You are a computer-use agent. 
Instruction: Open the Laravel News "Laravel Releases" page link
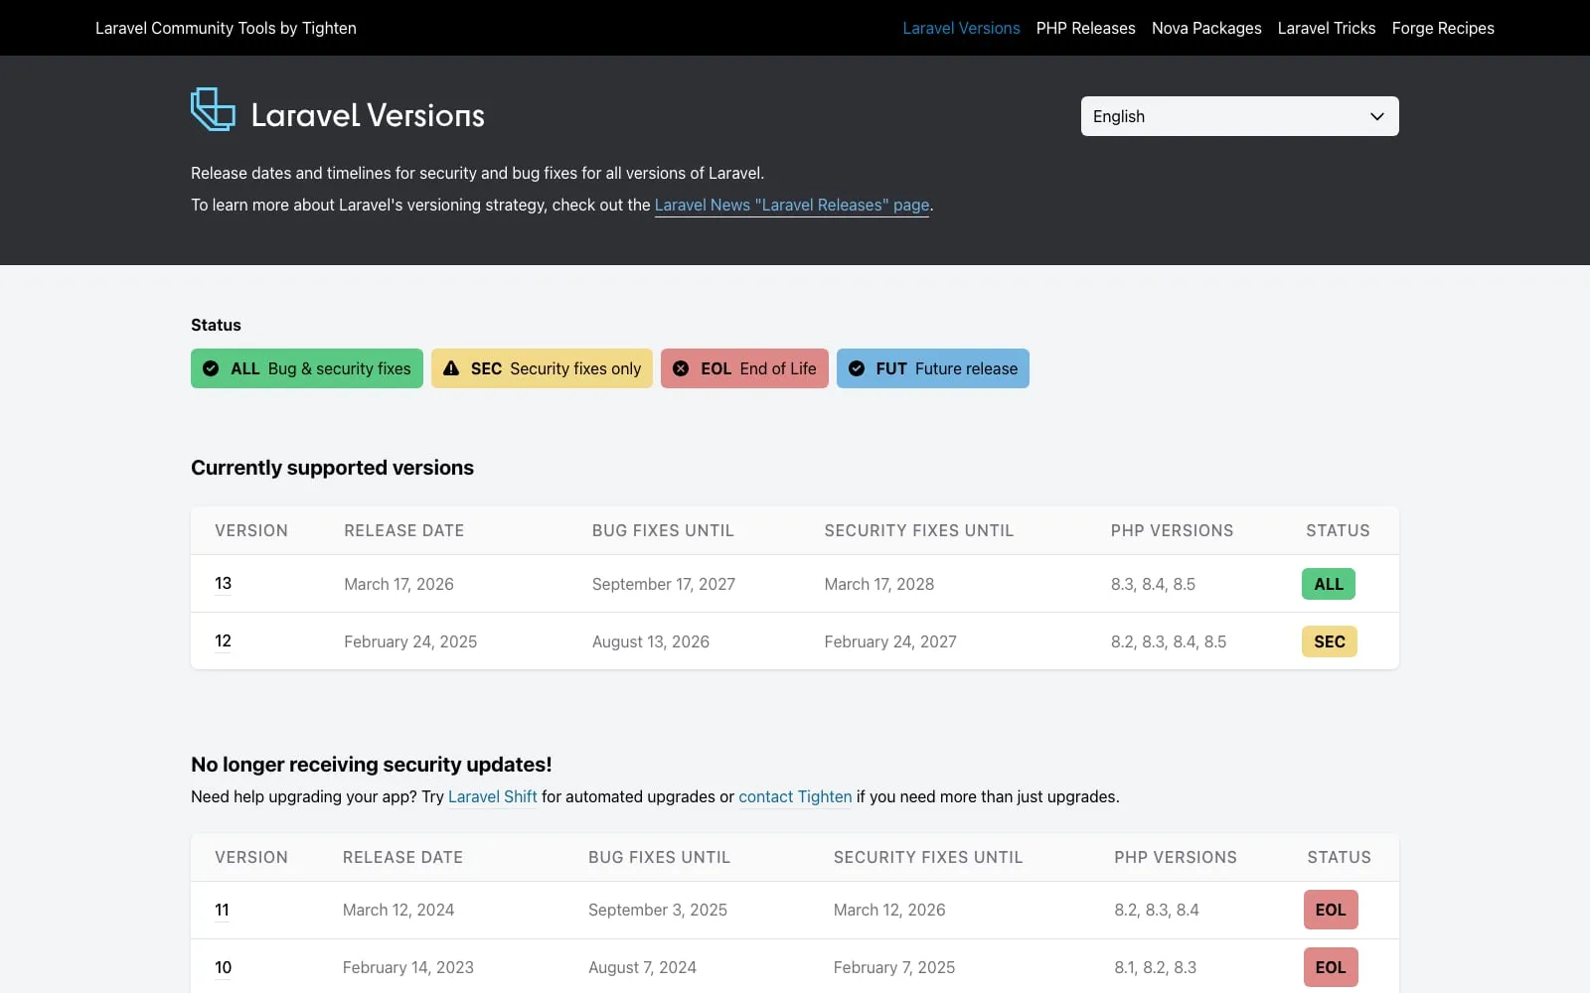792,205
